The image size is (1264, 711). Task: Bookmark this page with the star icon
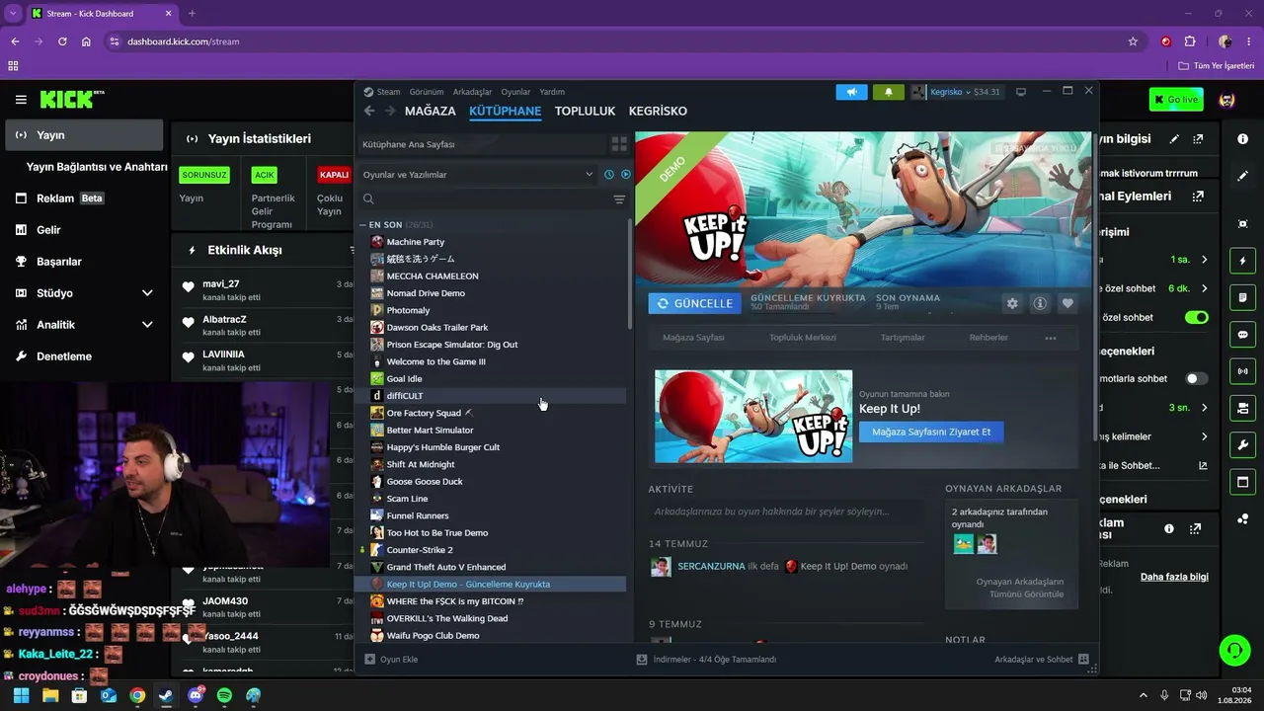tap(1133, 41)
